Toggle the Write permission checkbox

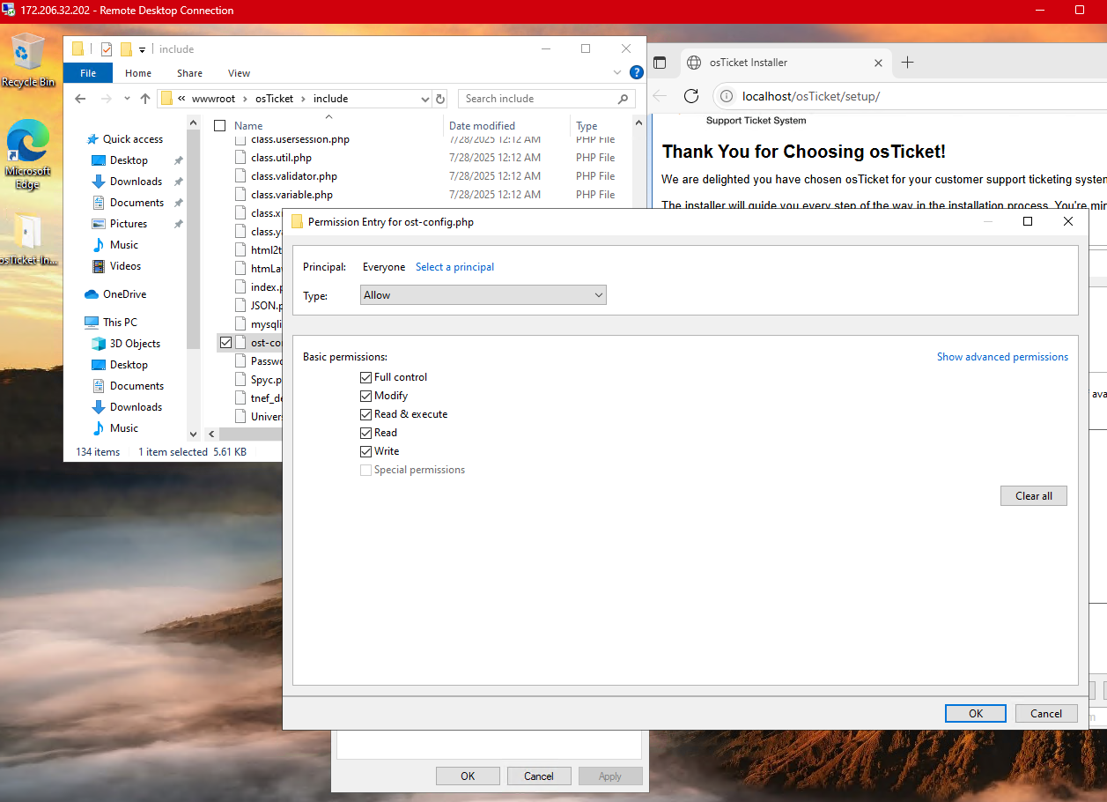tap(366, 451)
